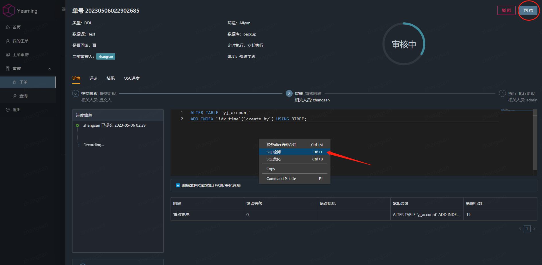Click the 审核完成 table cell
This screenshot has height=265, width=542.
(207, 215)
